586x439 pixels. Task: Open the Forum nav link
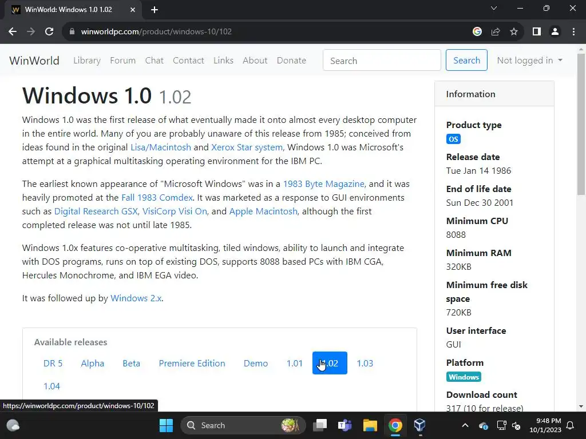(122, 61)
